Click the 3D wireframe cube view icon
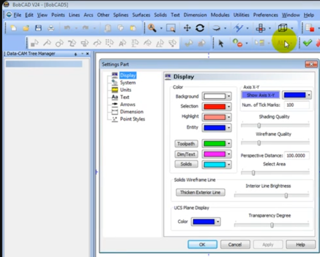Image resolution: width=320 pixels, height=257 pixels. [282, 28]
